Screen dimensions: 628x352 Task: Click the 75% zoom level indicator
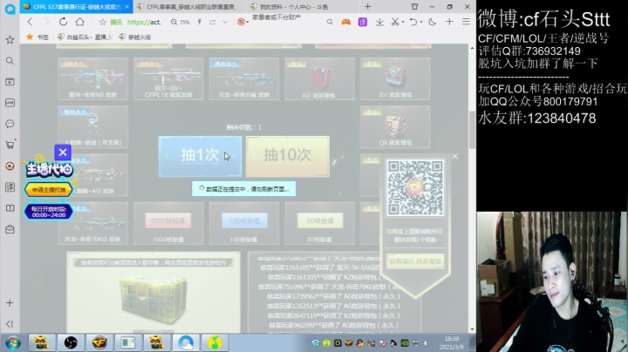click(x=180, y=22)
